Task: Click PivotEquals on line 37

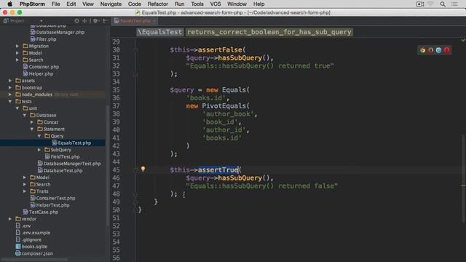Action: point(224,106)
